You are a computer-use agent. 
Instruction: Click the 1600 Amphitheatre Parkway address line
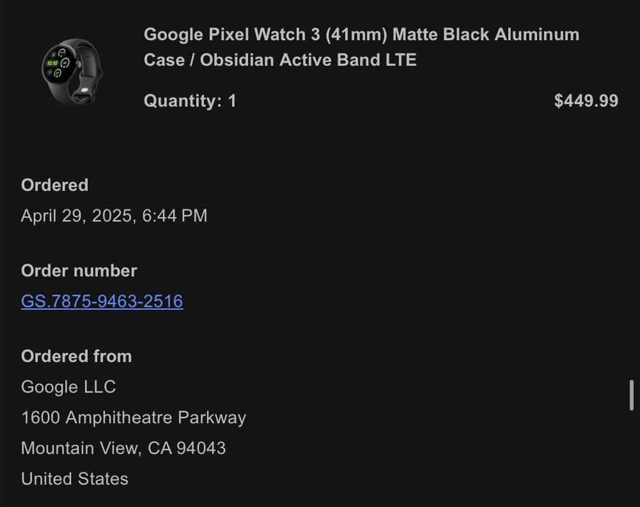tap(134, 418)
